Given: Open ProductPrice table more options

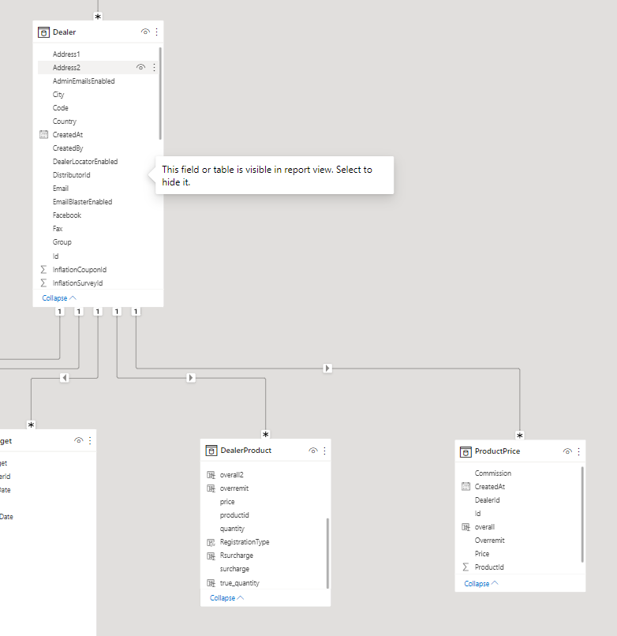Looking at the screenshot, I should point(579,451).
